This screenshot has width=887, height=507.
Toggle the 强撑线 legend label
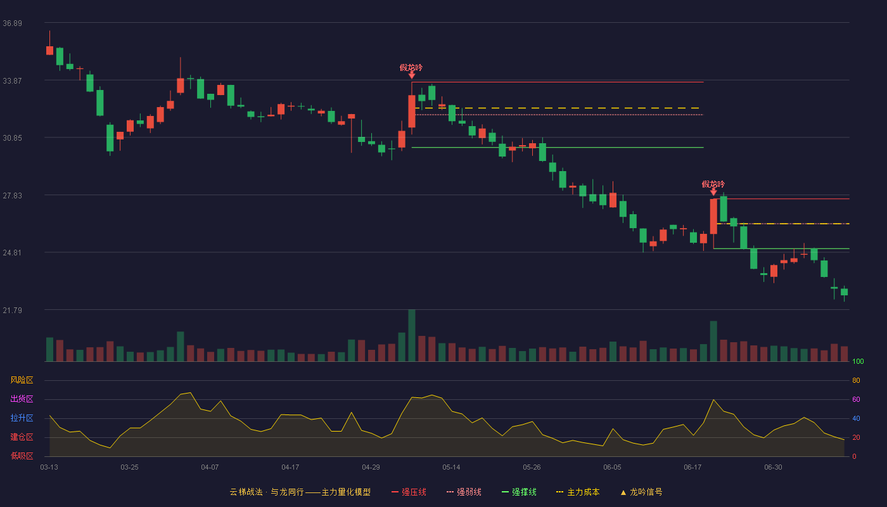pyautogui.click(x=524, y=492)
